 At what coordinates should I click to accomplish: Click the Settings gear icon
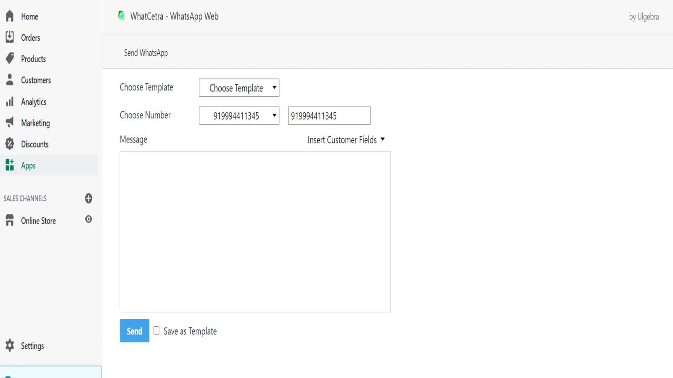click(10, 346)
